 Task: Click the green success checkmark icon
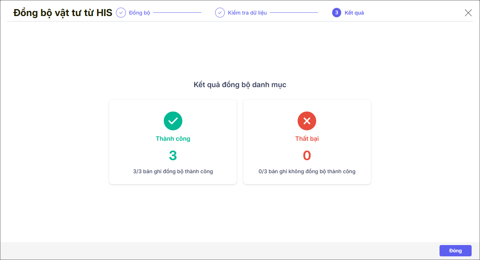[173, 121]
